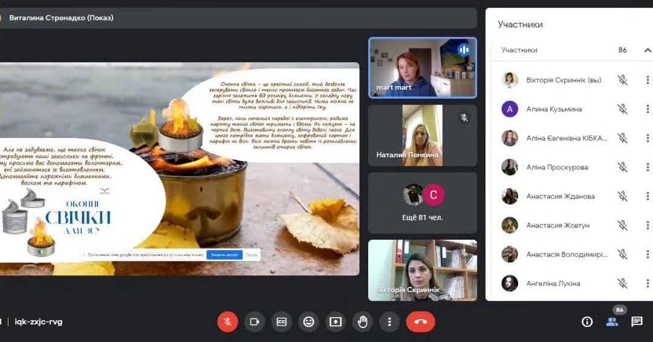This screenshot has width=653, height=342.
Task: Open the participants panel icon
Action: (x=612, y=321)
